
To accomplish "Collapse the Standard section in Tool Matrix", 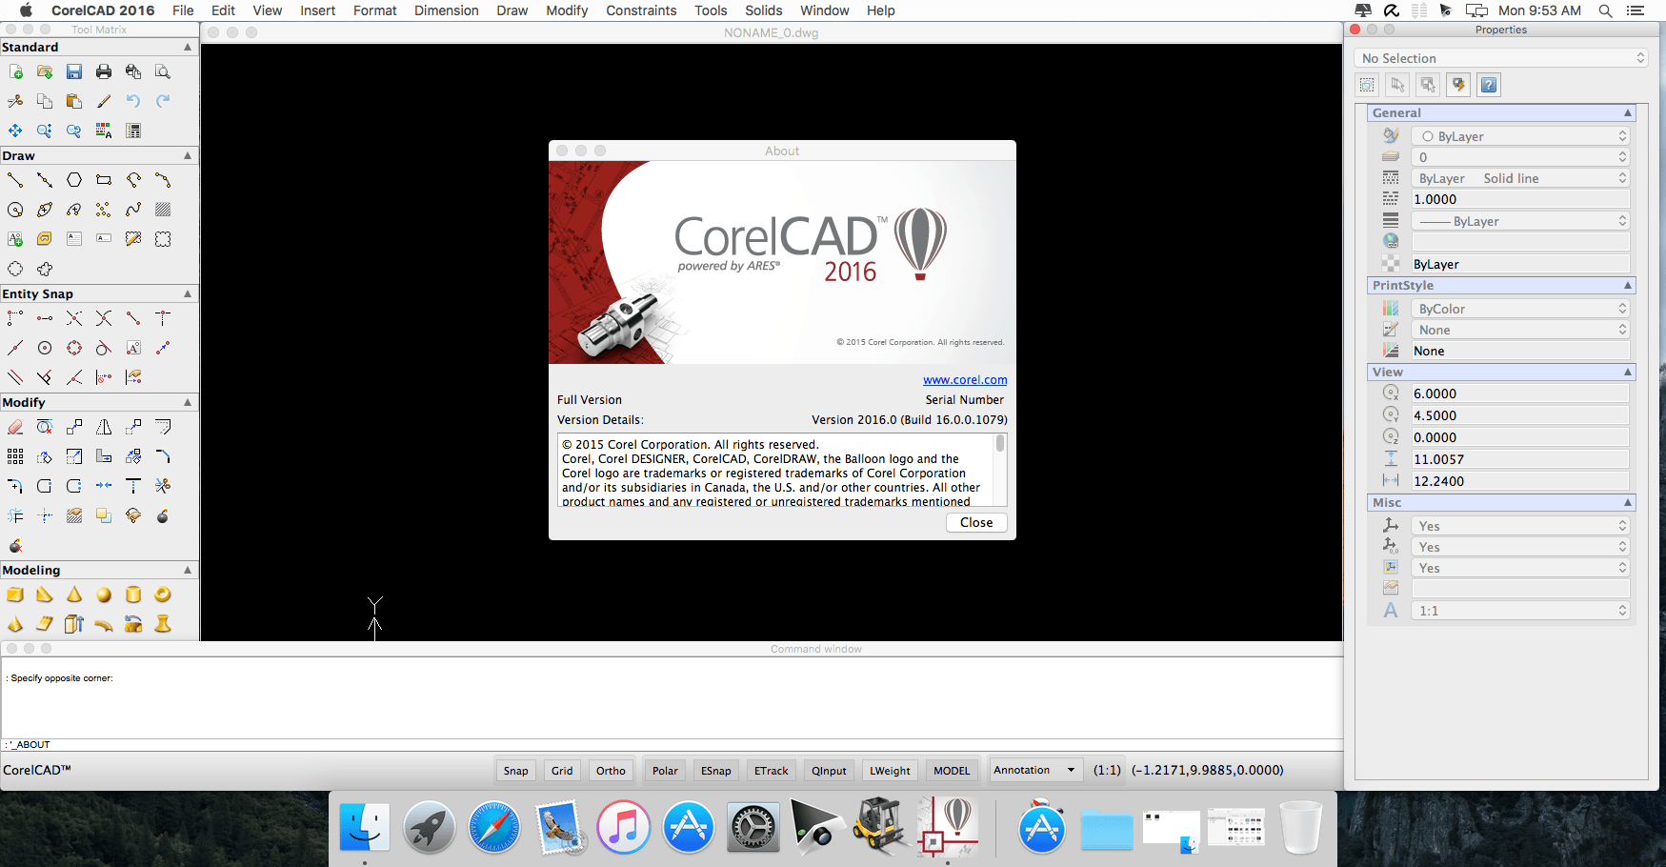I will click(188, 47).
